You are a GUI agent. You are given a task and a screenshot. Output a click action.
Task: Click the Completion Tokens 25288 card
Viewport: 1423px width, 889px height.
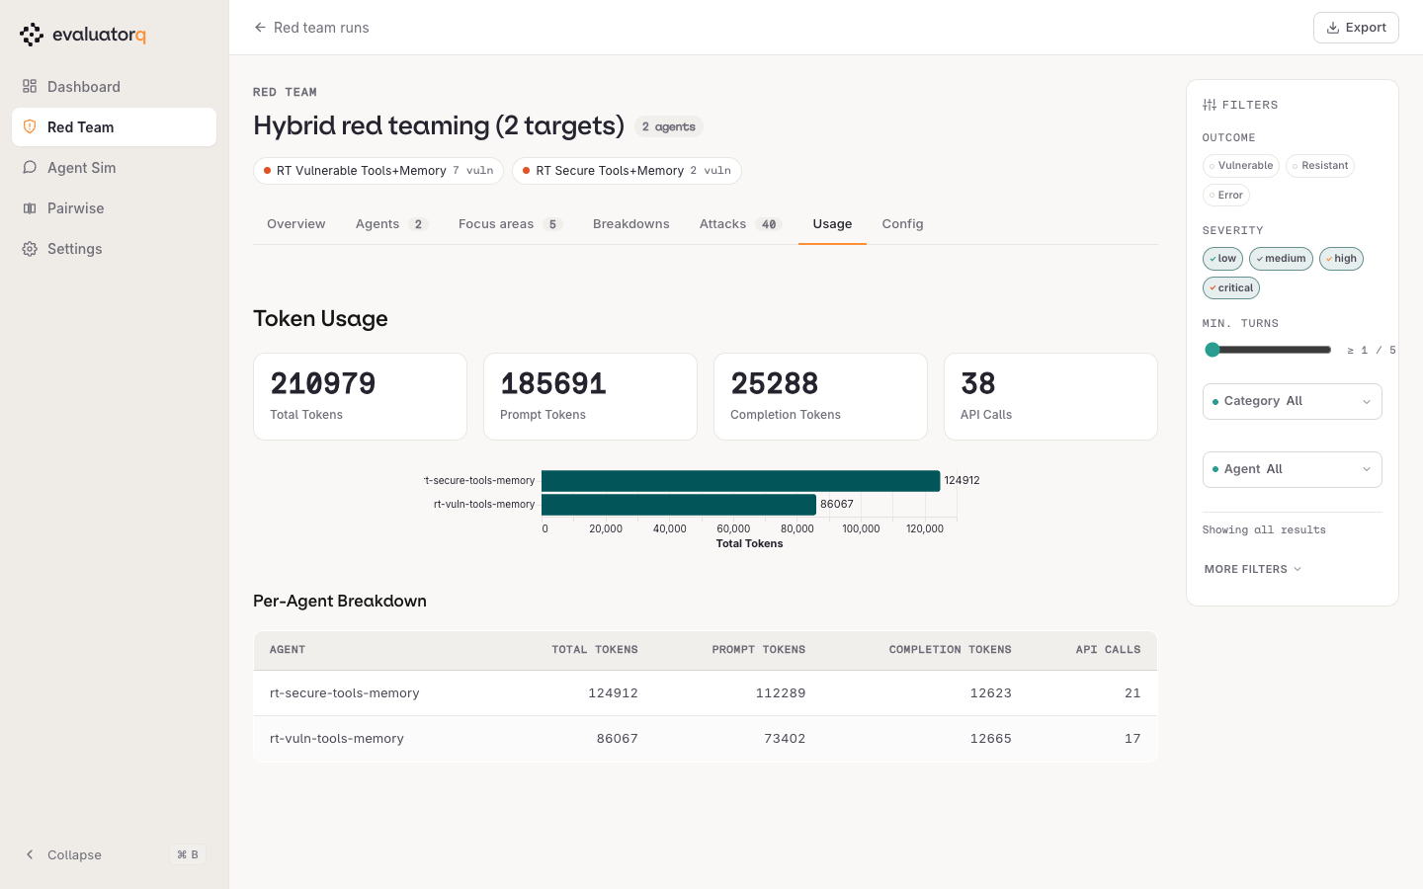[x=820, y=396]
